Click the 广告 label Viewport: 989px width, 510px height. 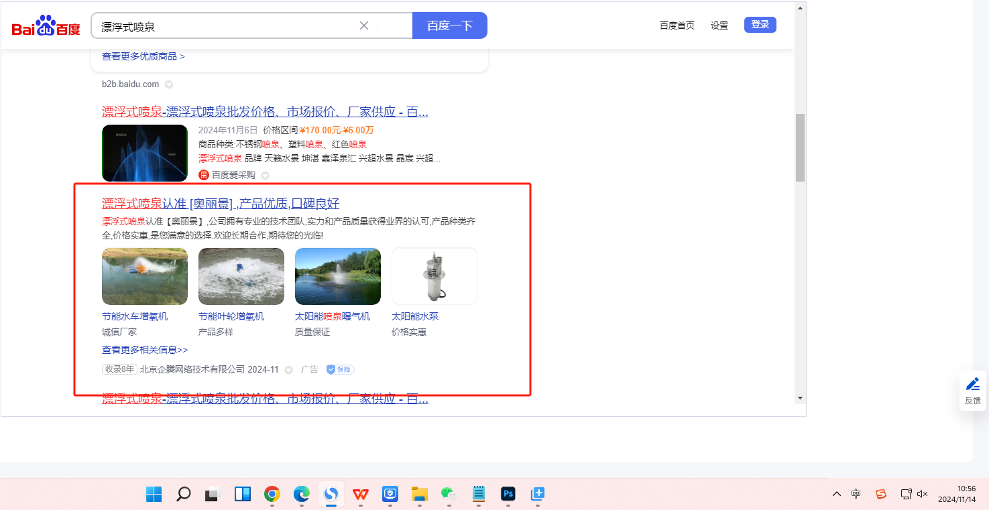click(x=310, y=369)
